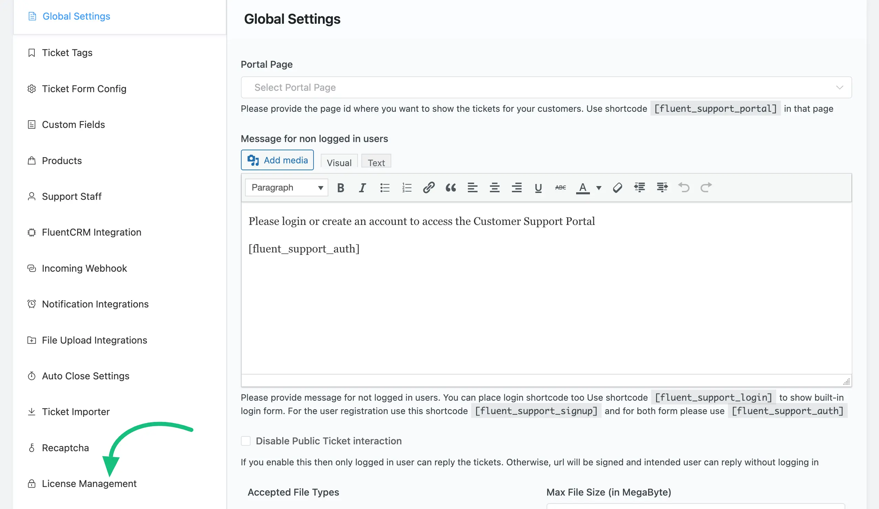Click the Ticket Tags sidebar icon
The height and width of the screenshot is (509, 879).
(32, 52)
